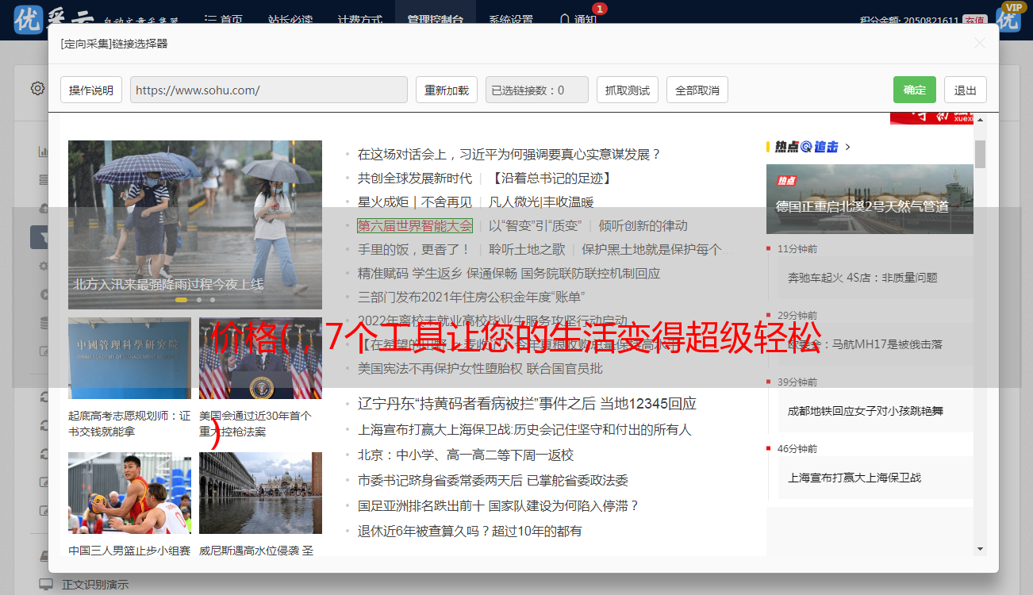
Task: Expand the 热点追击 chevron arrow
Action: point(848,147)
